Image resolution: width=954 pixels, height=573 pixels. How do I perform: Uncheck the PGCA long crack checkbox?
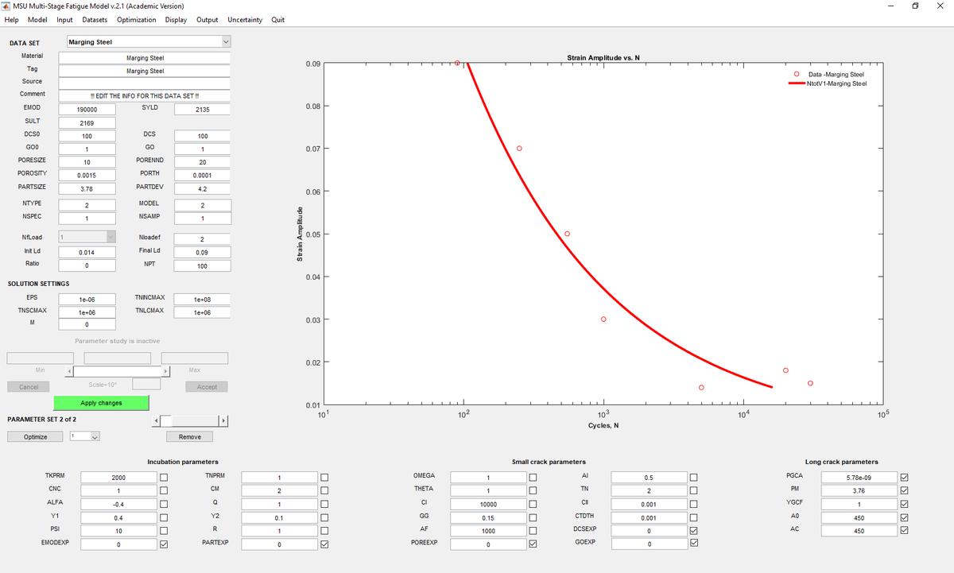tap(904, 477)
